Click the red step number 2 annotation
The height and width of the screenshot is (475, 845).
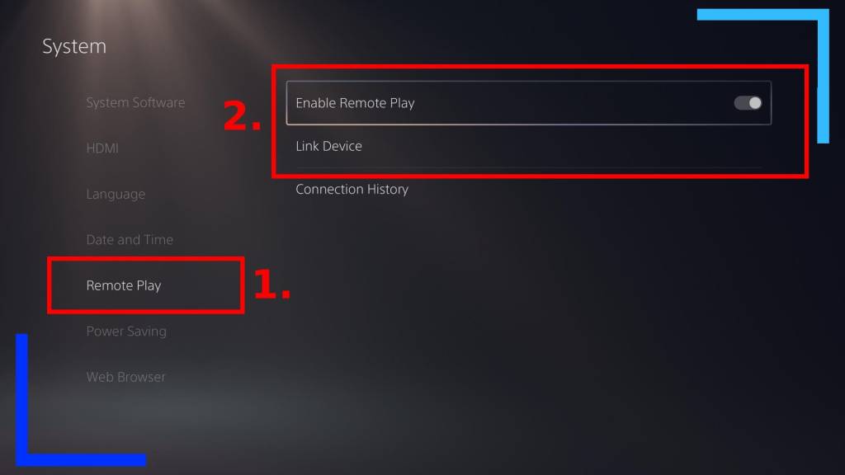tap(242, 115)
